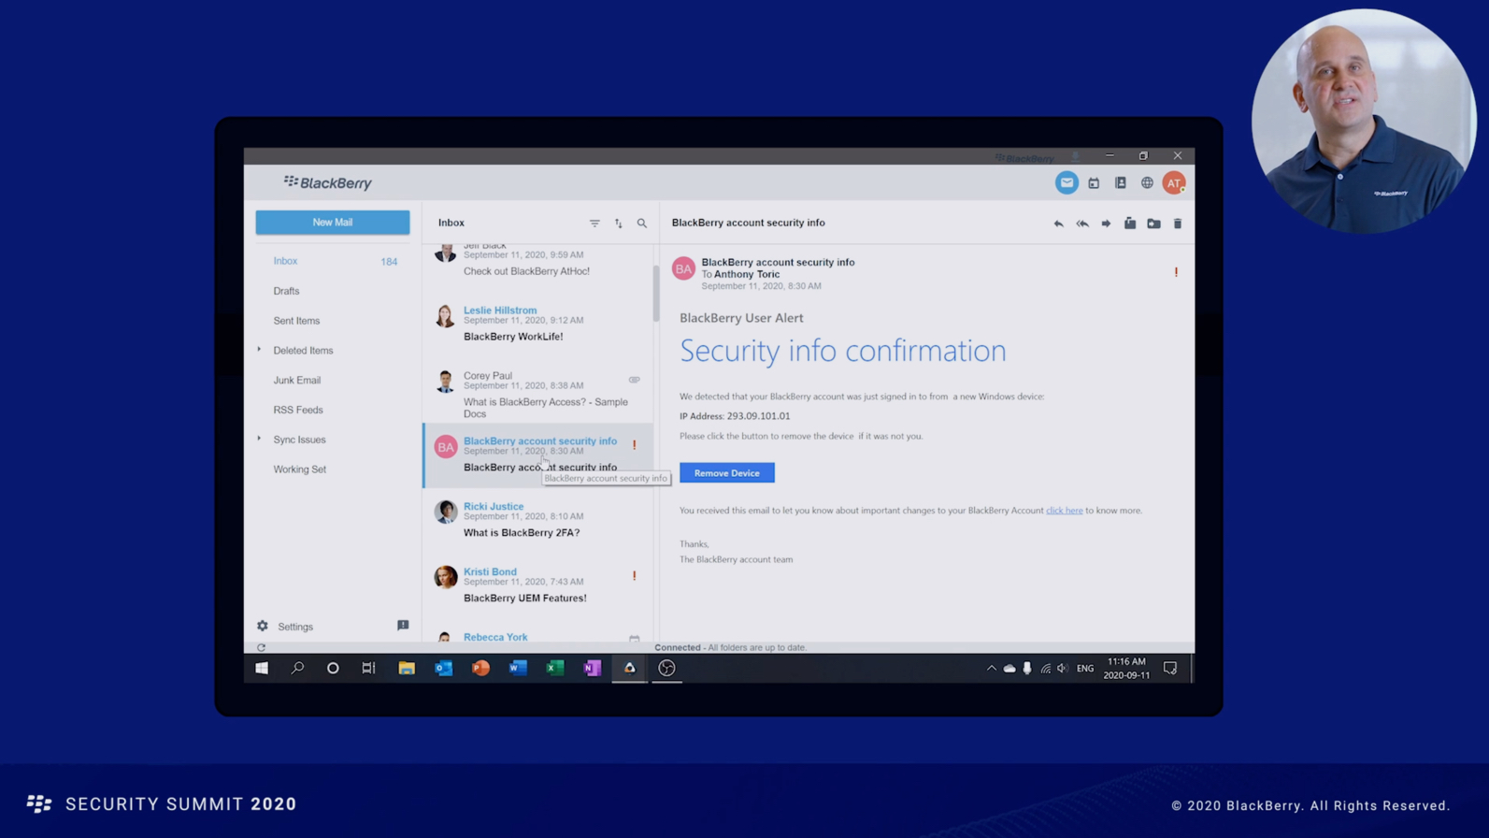Select the Junk Email folder
This screenshot has height=838, width=1489.
coord(296,381)
